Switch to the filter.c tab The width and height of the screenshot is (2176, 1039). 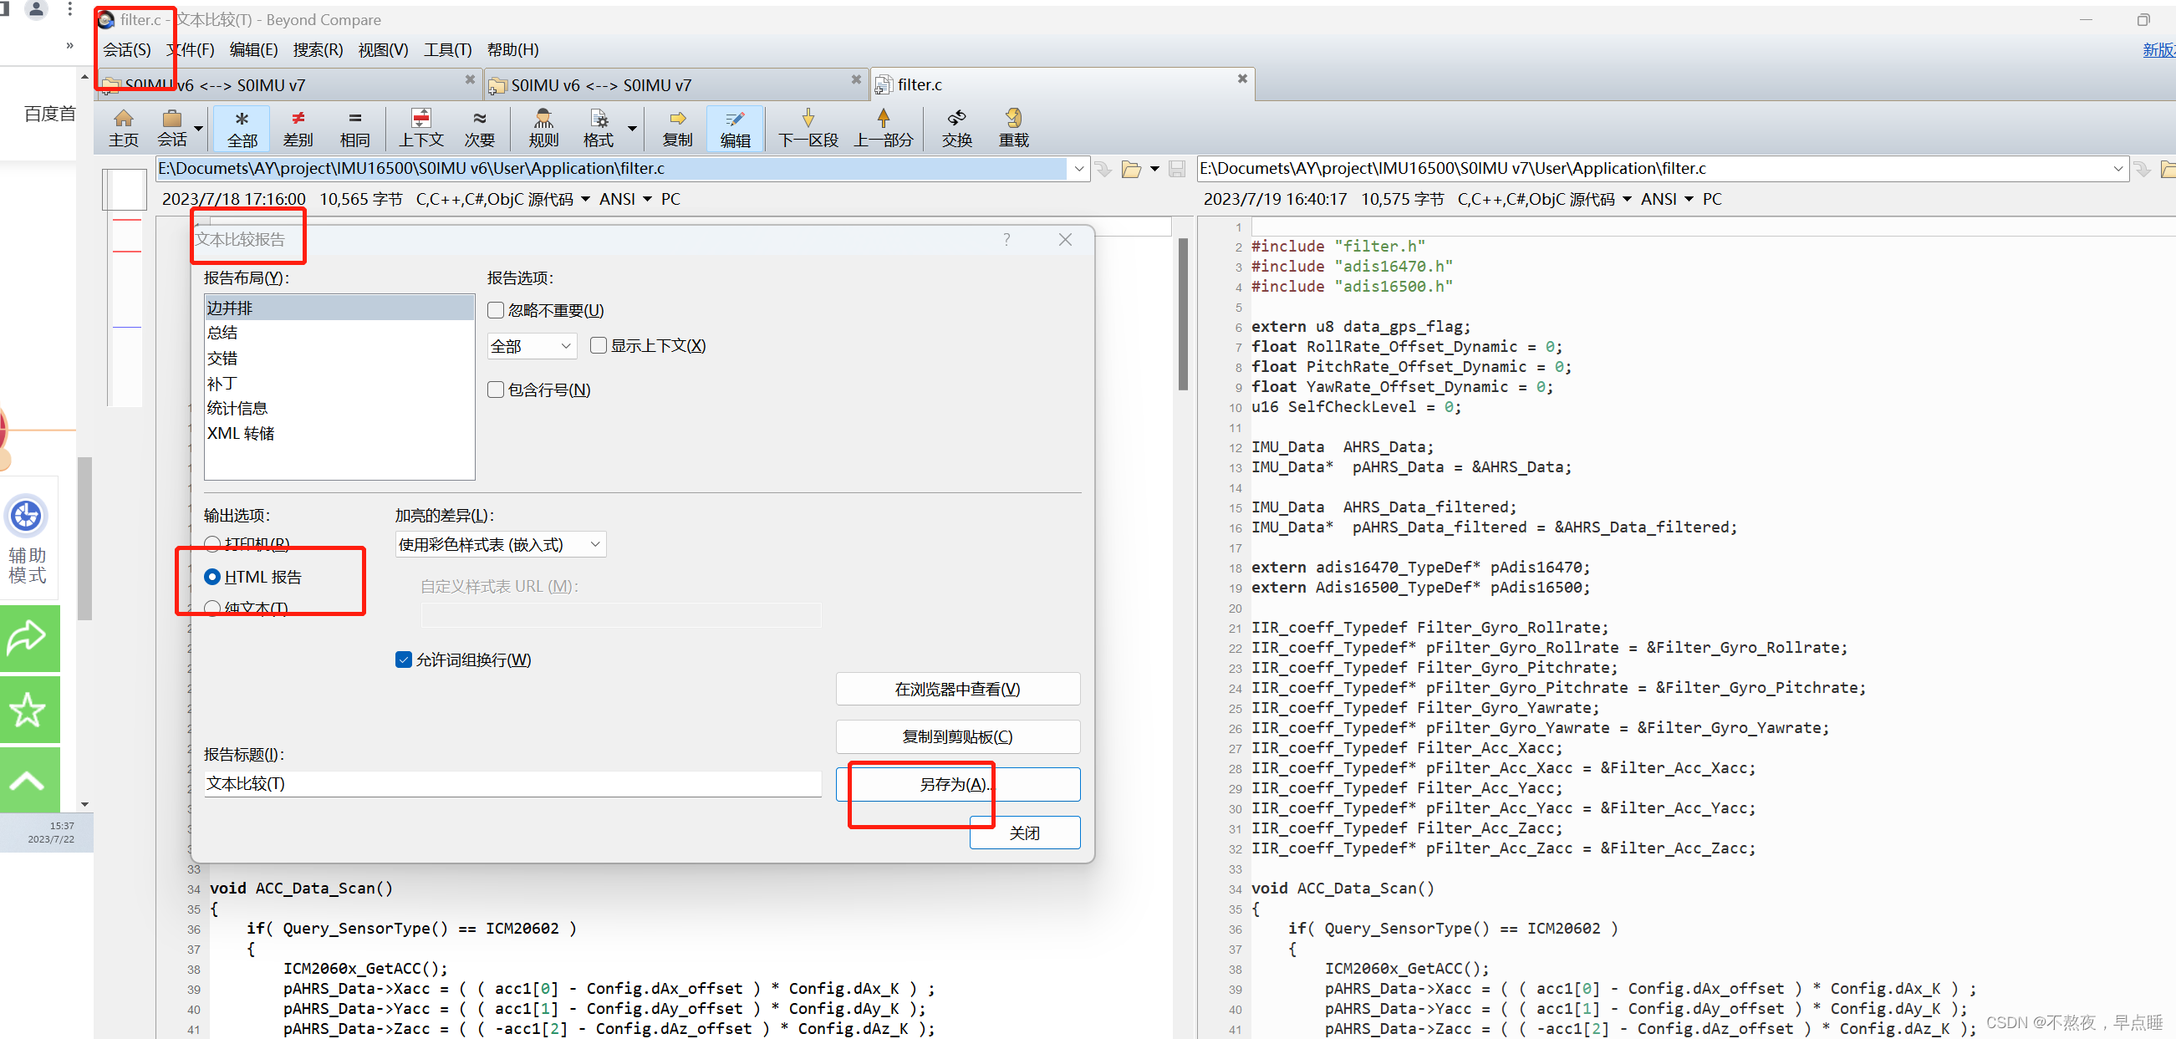click(x=1063, y=84)
